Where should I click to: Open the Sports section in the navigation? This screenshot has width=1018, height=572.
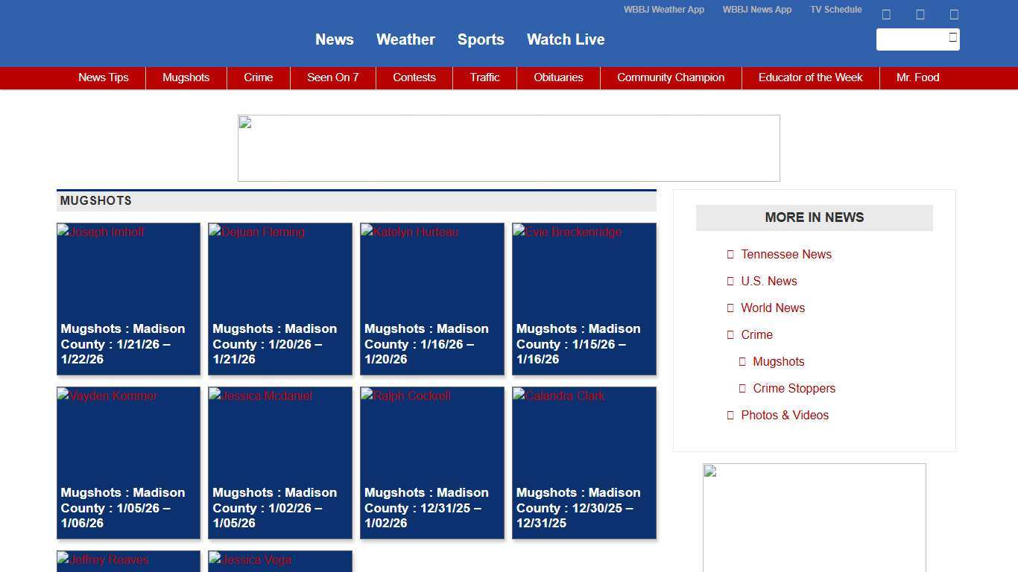481,39
